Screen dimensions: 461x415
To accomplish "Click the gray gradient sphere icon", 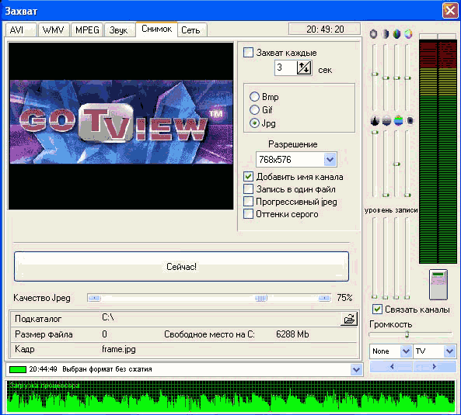I will click(386, 120).
